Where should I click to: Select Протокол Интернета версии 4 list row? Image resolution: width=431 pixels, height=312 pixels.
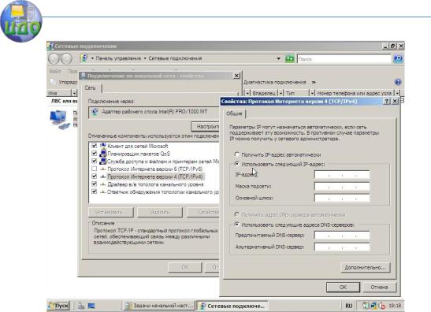click(x=155, y=176)
